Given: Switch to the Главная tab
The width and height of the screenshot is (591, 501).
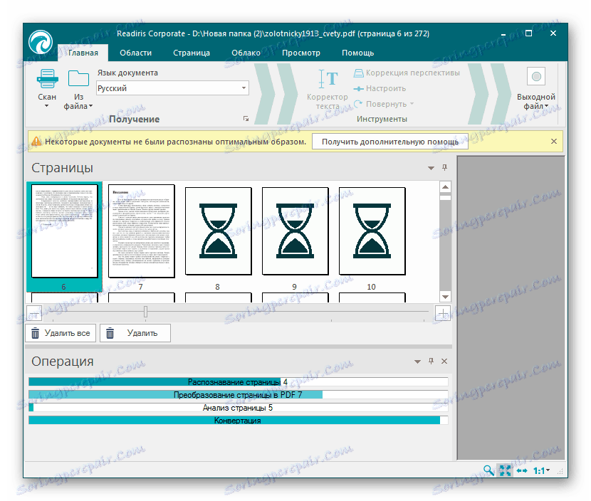Looking at the screenshot, I should (83, 53).
